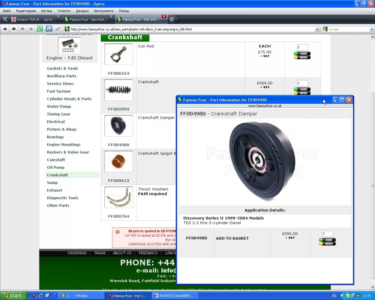
Task: Click the ABOUT US footer link
Action: click(122, 253)
